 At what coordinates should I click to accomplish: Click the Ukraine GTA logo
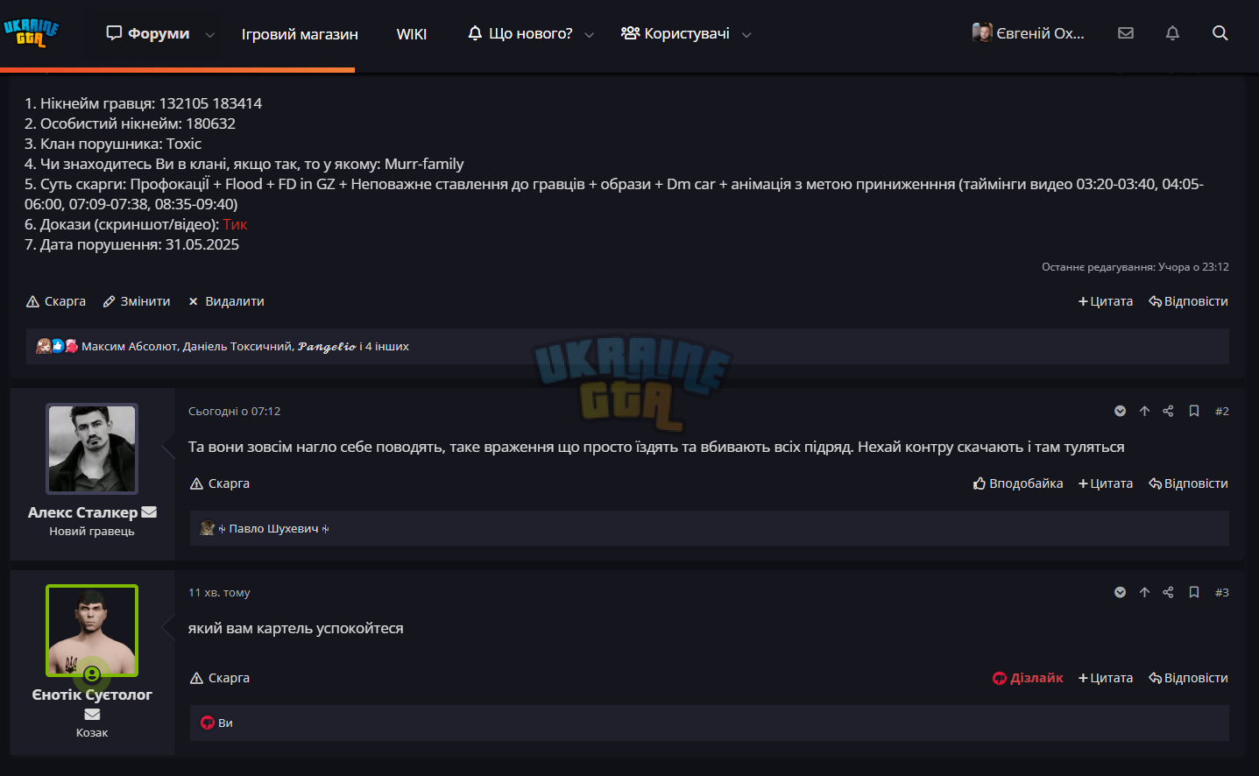[x=31, y=33]
